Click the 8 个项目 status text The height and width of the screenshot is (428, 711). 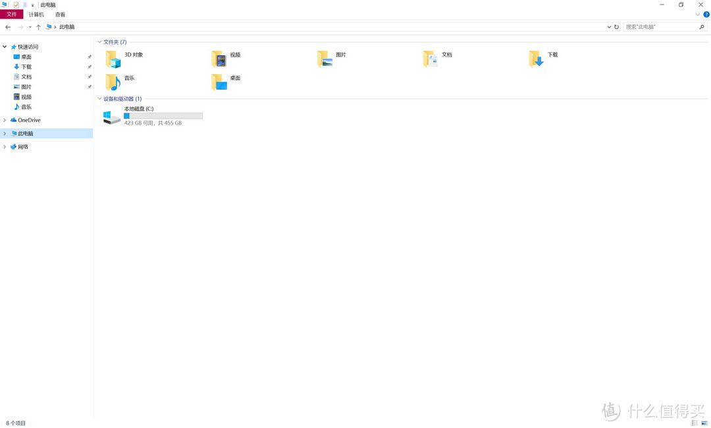click(15, 423)
